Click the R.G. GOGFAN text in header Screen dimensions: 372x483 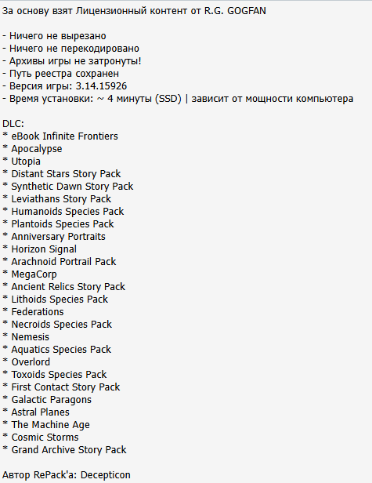(235, 11)
